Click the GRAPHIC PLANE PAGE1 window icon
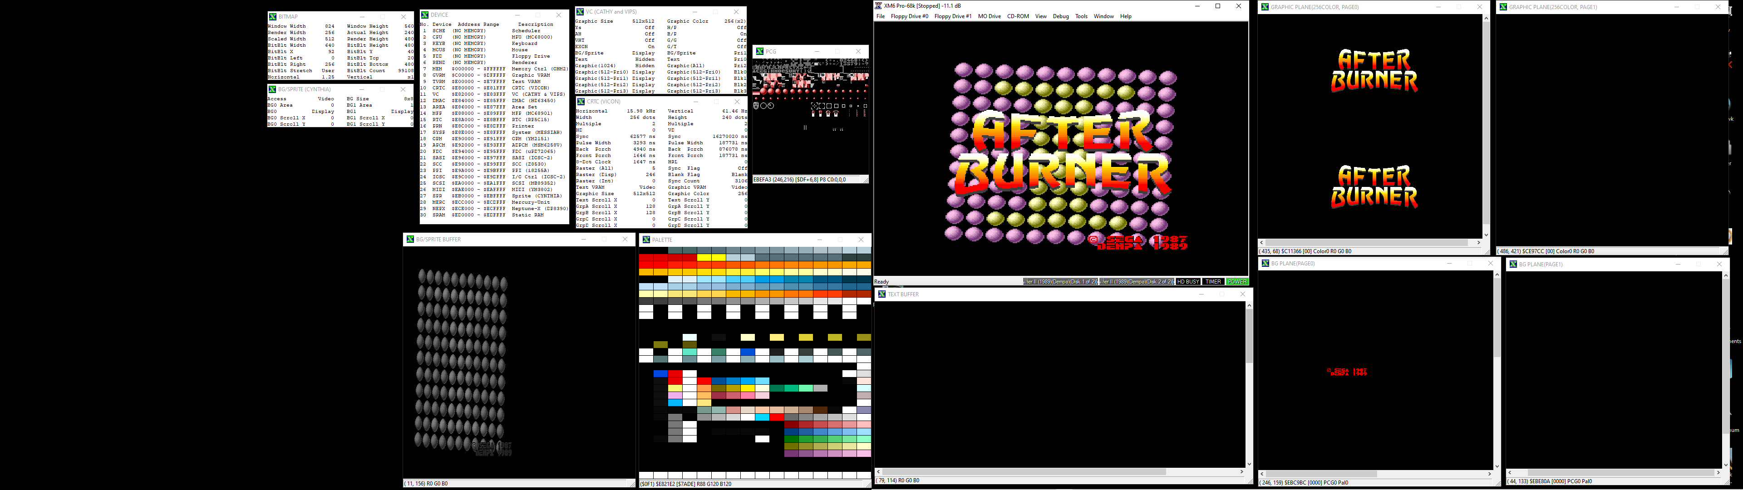 click(x=1503, y=7)
